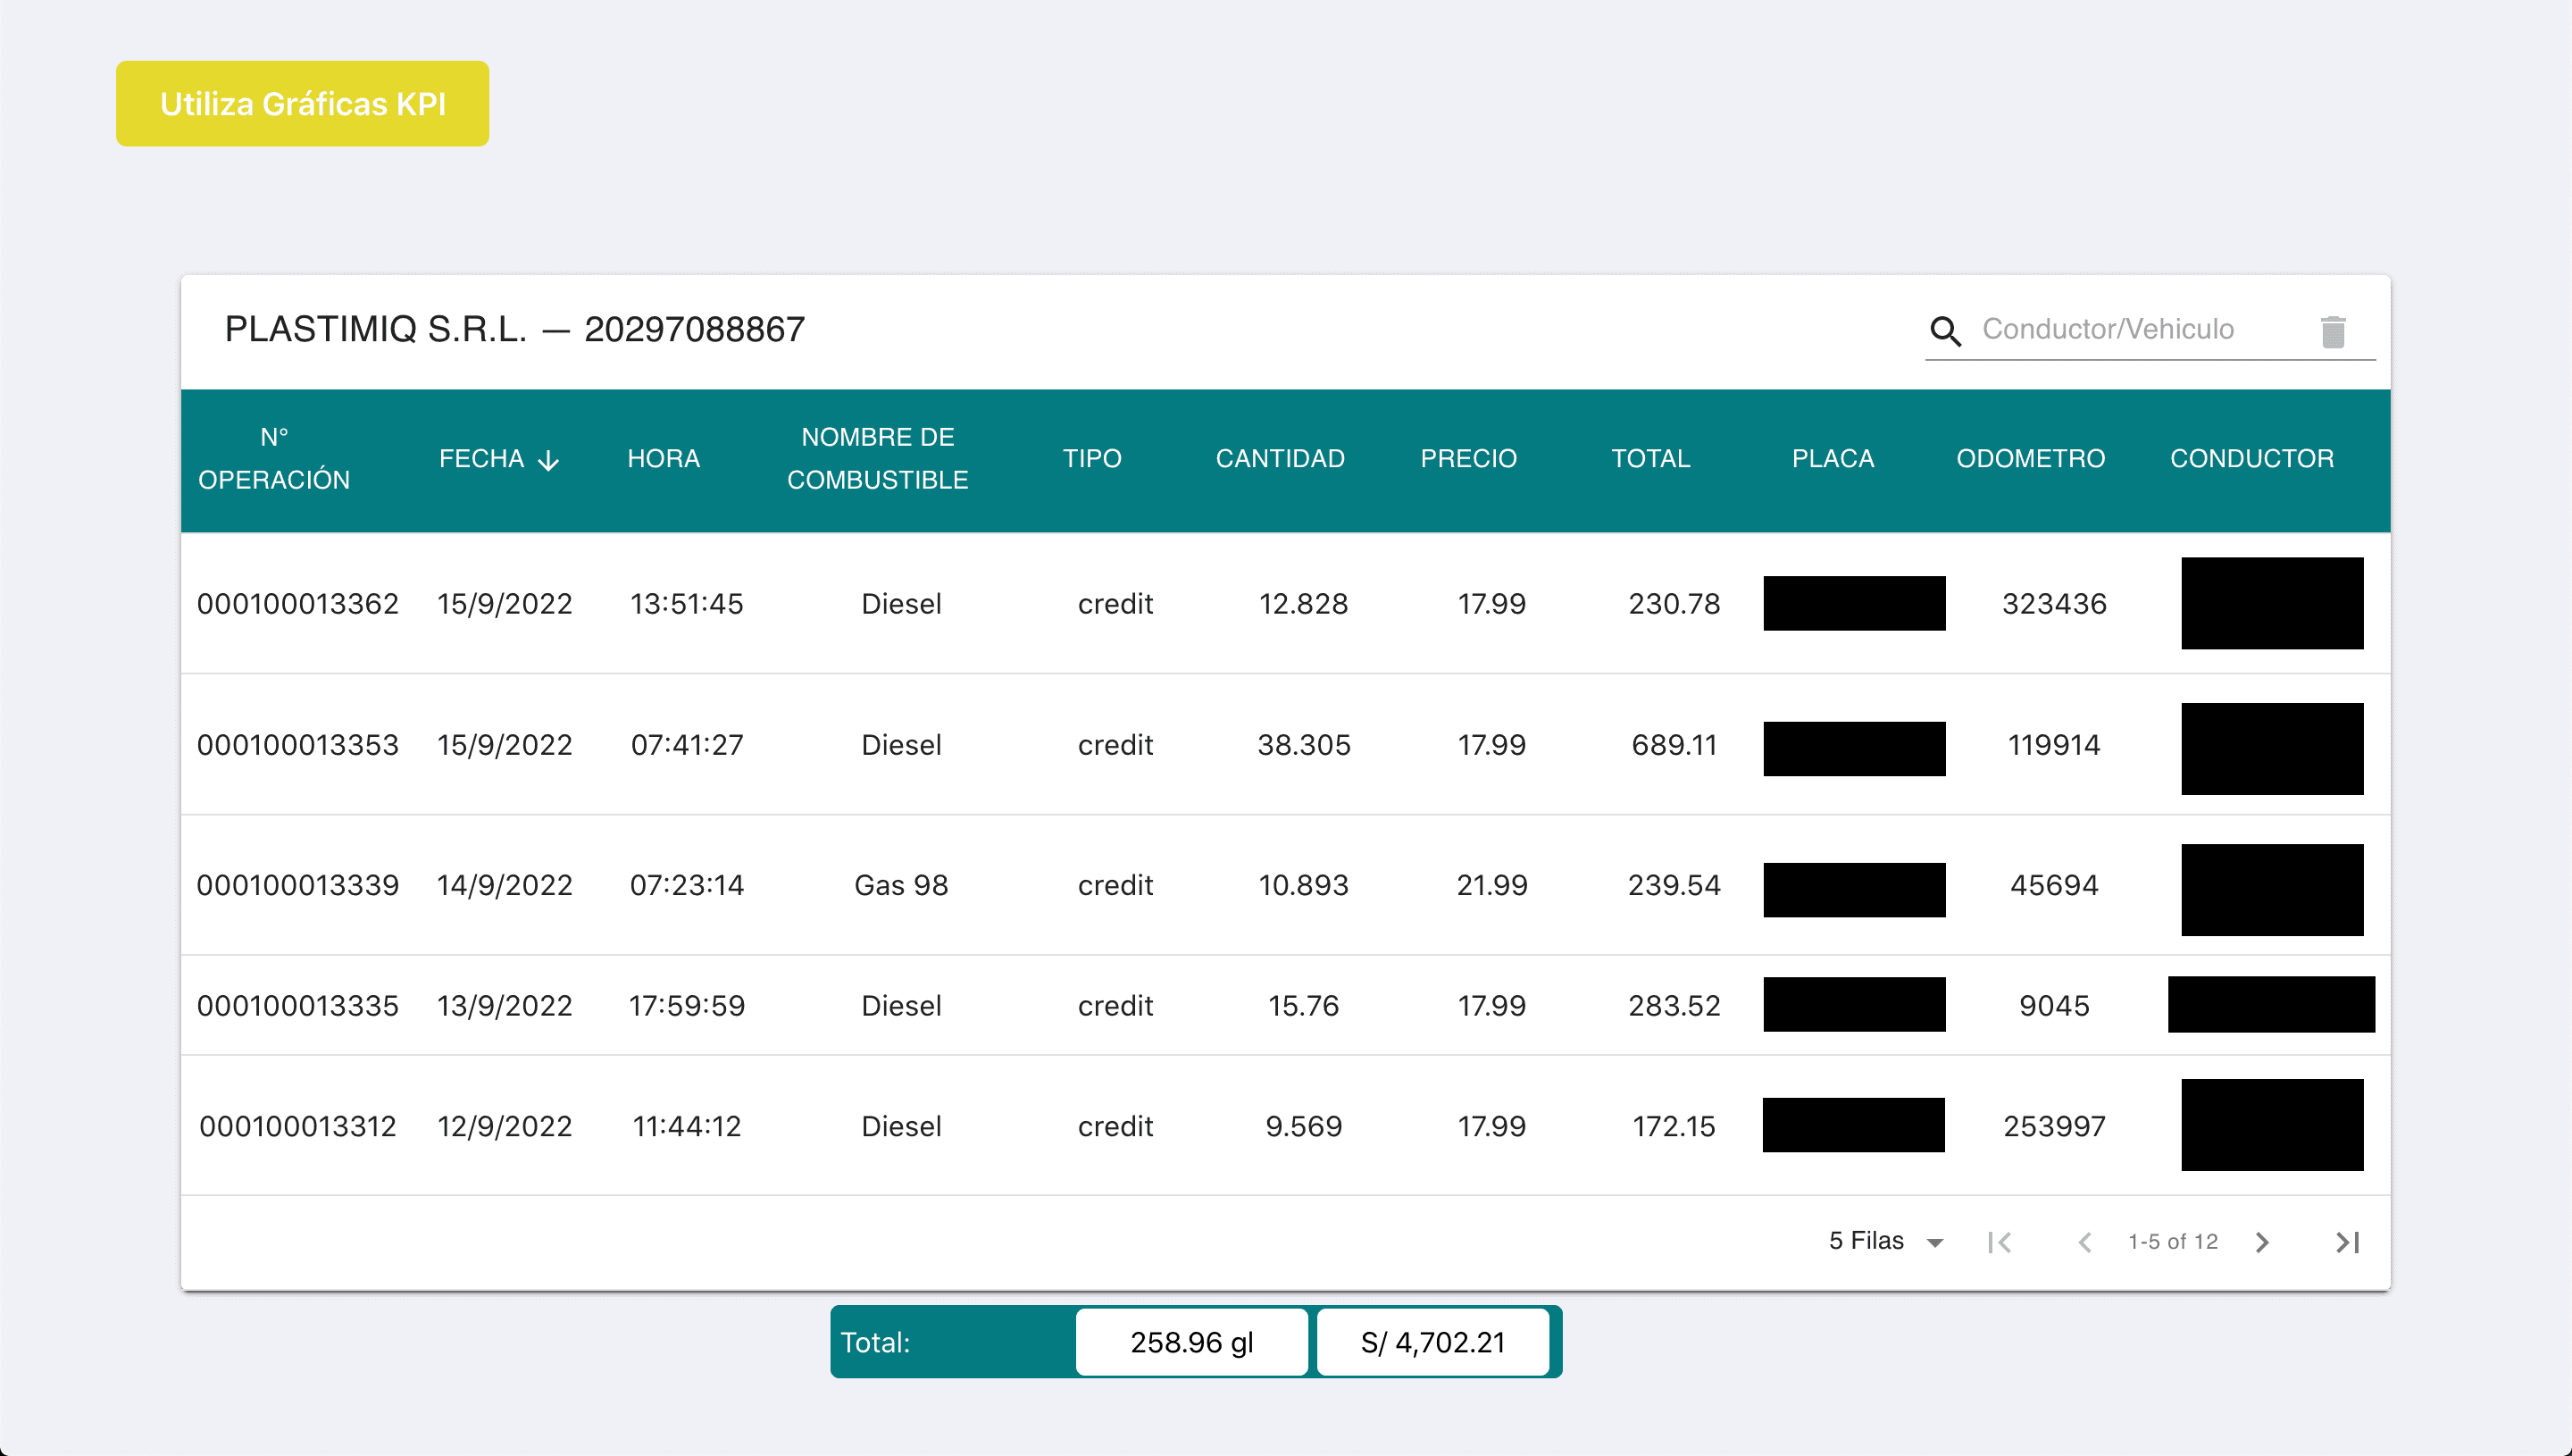Click the 258.96 gl total box
Image resolution: width=2572 pixels, height=1456 pixels.
point(1191,1342)
